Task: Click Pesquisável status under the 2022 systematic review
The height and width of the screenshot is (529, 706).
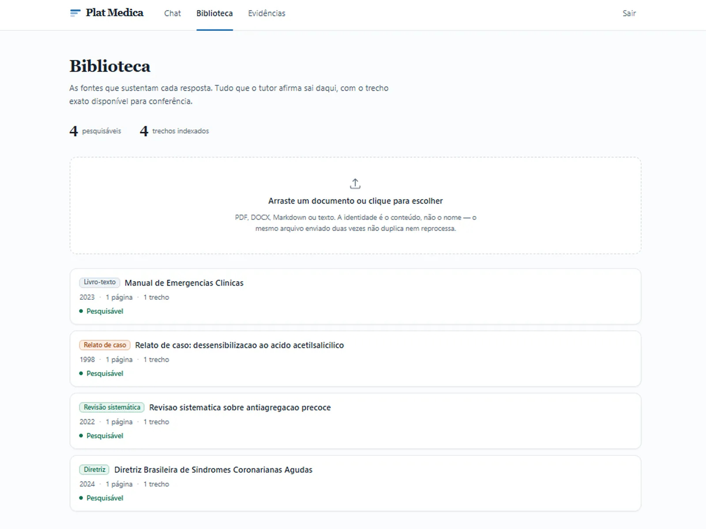Action: point(101,436)
